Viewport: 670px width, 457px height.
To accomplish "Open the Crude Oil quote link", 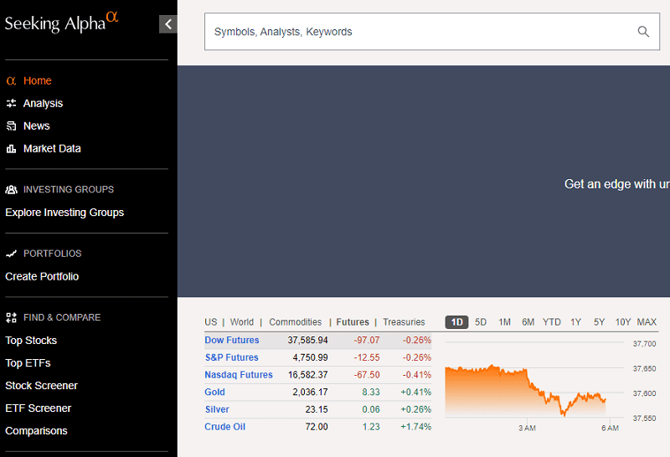I will (224, 427).
